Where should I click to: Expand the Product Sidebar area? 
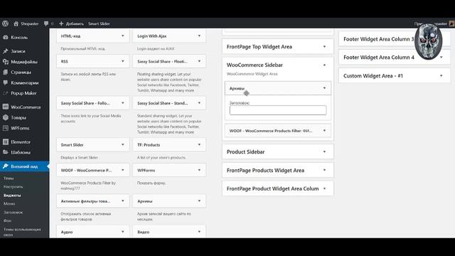(324, 151)
